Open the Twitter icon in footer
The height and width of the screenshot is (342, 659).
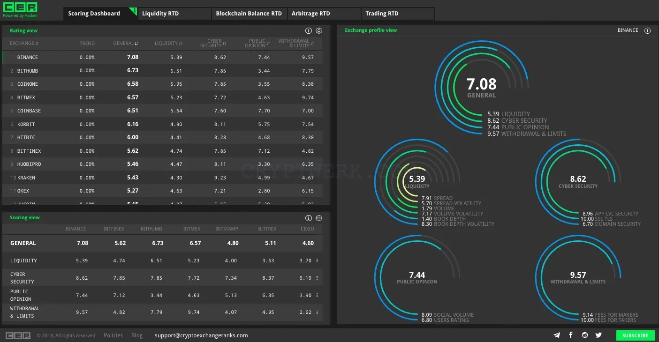pos(598,335)
